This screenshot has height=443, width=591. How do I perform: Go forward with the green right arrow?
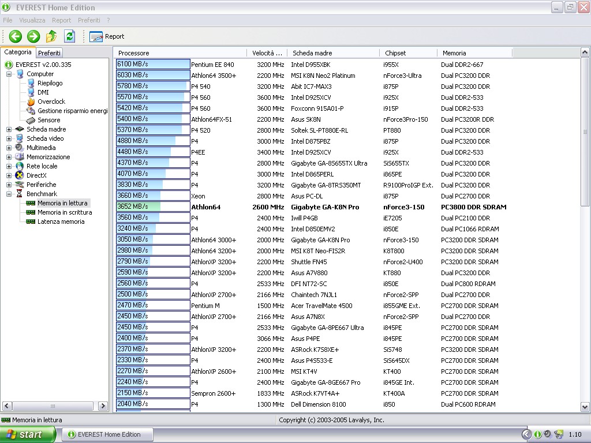coord(33,36)
